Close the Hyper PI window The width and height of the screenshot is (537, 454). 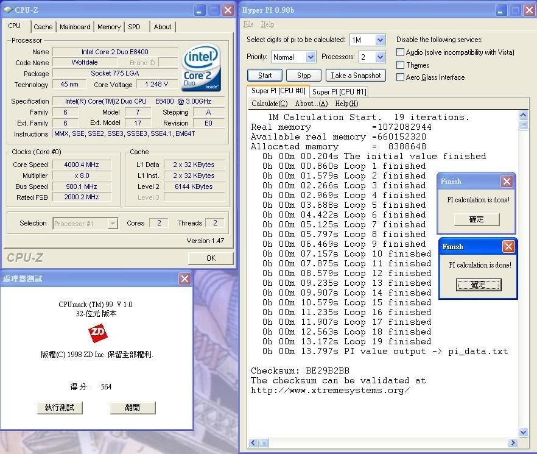[530, 10]
